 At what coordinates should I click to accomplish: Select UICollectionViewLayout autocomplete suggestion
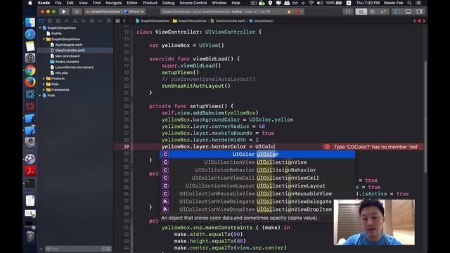pos(257,186)
